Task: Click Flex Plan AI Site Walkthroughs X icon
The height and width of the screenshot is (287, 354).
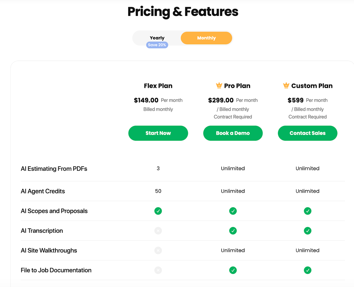Action: click(158, 251)
